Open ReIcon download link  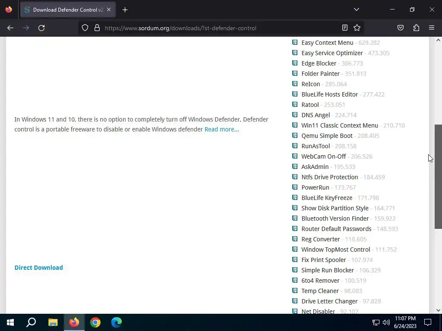tap(311, 84)
